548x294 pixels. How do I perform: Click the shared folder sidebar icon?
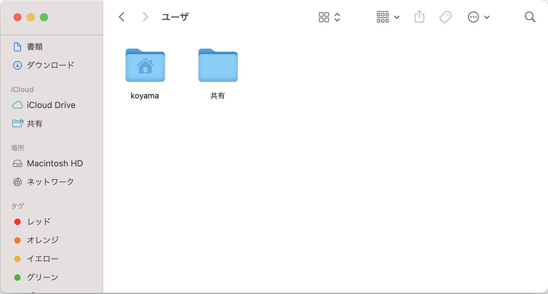17,123
